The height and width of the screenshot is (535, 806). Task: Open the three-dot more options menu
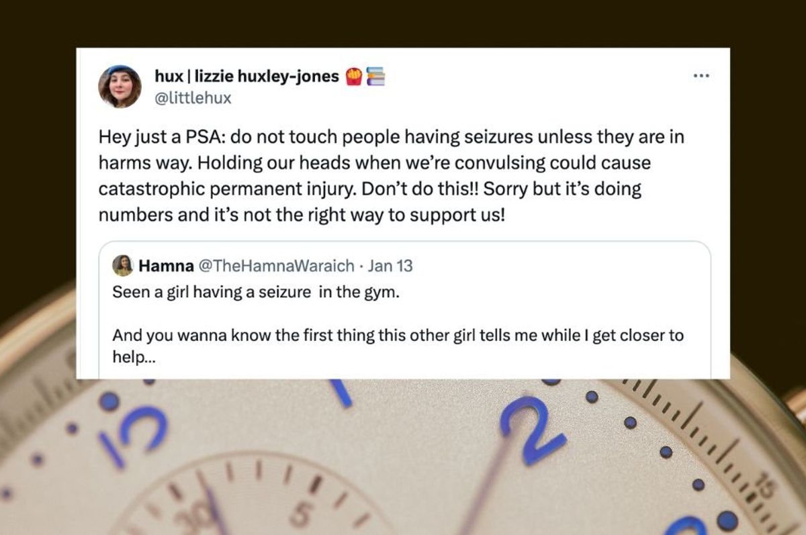click(x=701, y=76)
